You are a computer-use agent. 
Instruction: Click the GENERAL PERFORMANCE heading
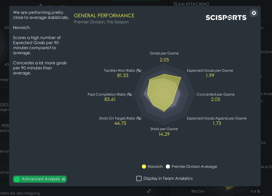(104, 16)
